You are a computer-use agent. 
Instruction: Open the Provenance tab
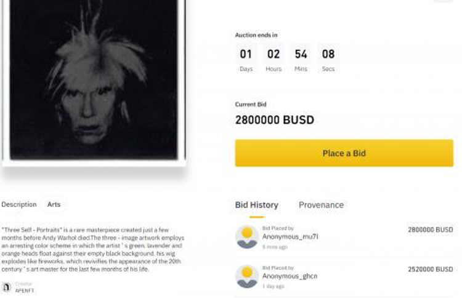(x=321, y=205)
